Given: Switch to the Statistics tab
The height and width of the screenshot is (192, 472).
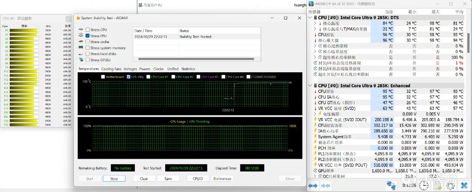Looking at the screenshot, I should coord(188,69).
